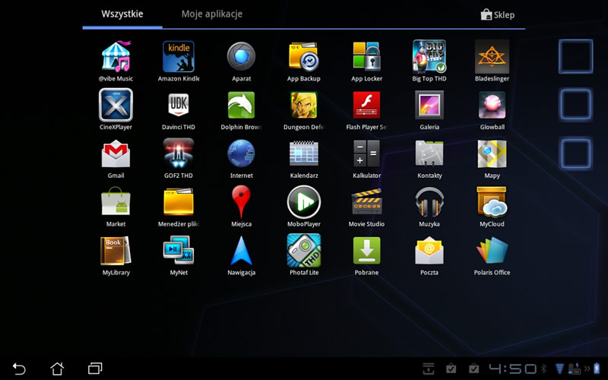
Task: Open the battery status icon
Action: [597, 369]
